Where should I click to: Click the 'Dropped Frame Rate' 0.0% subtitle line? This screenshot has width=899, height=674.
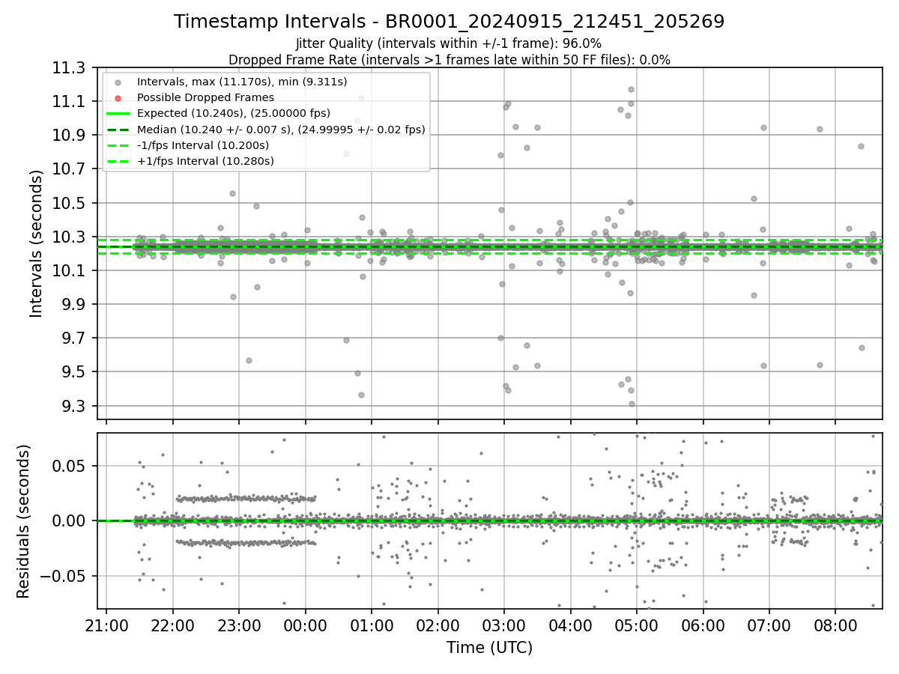coord(449,60)
